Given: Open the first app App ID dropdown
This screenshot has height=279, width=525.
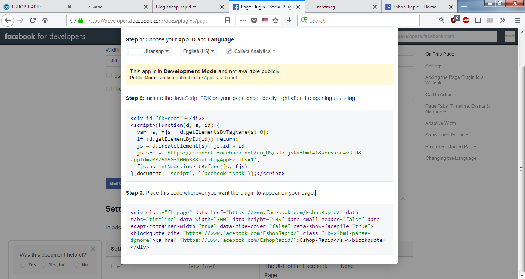Looking at the screenshot, I should (149, 51).
